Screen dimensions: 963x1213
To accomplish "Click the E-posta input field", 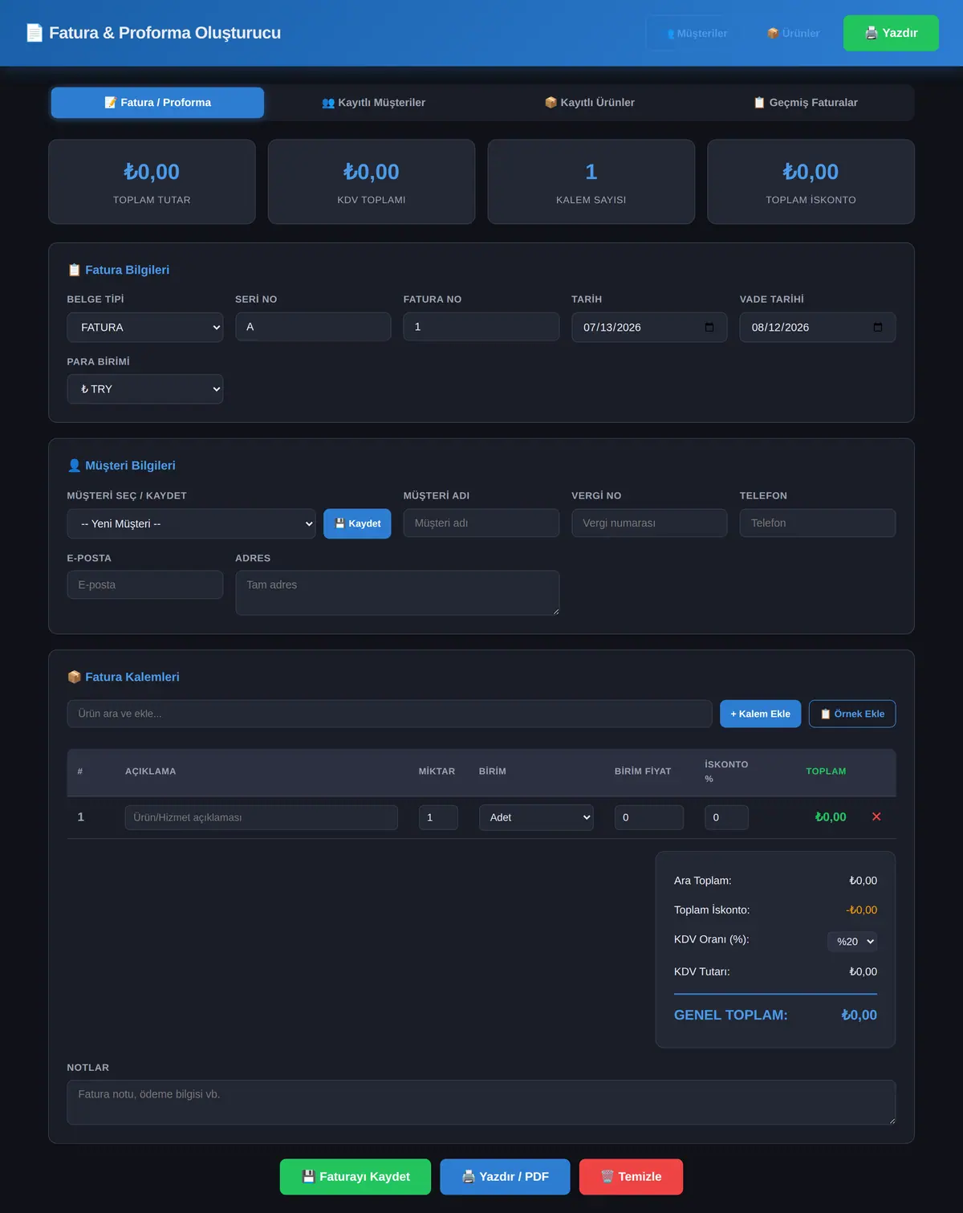I will point(145,584).
